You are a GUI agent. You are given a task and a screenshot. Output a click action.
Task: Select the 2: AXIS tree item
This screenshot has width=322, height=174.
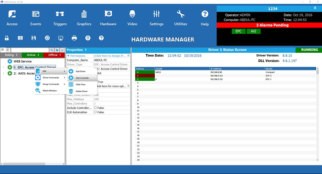pyautogui.click(x=24, y=73)
